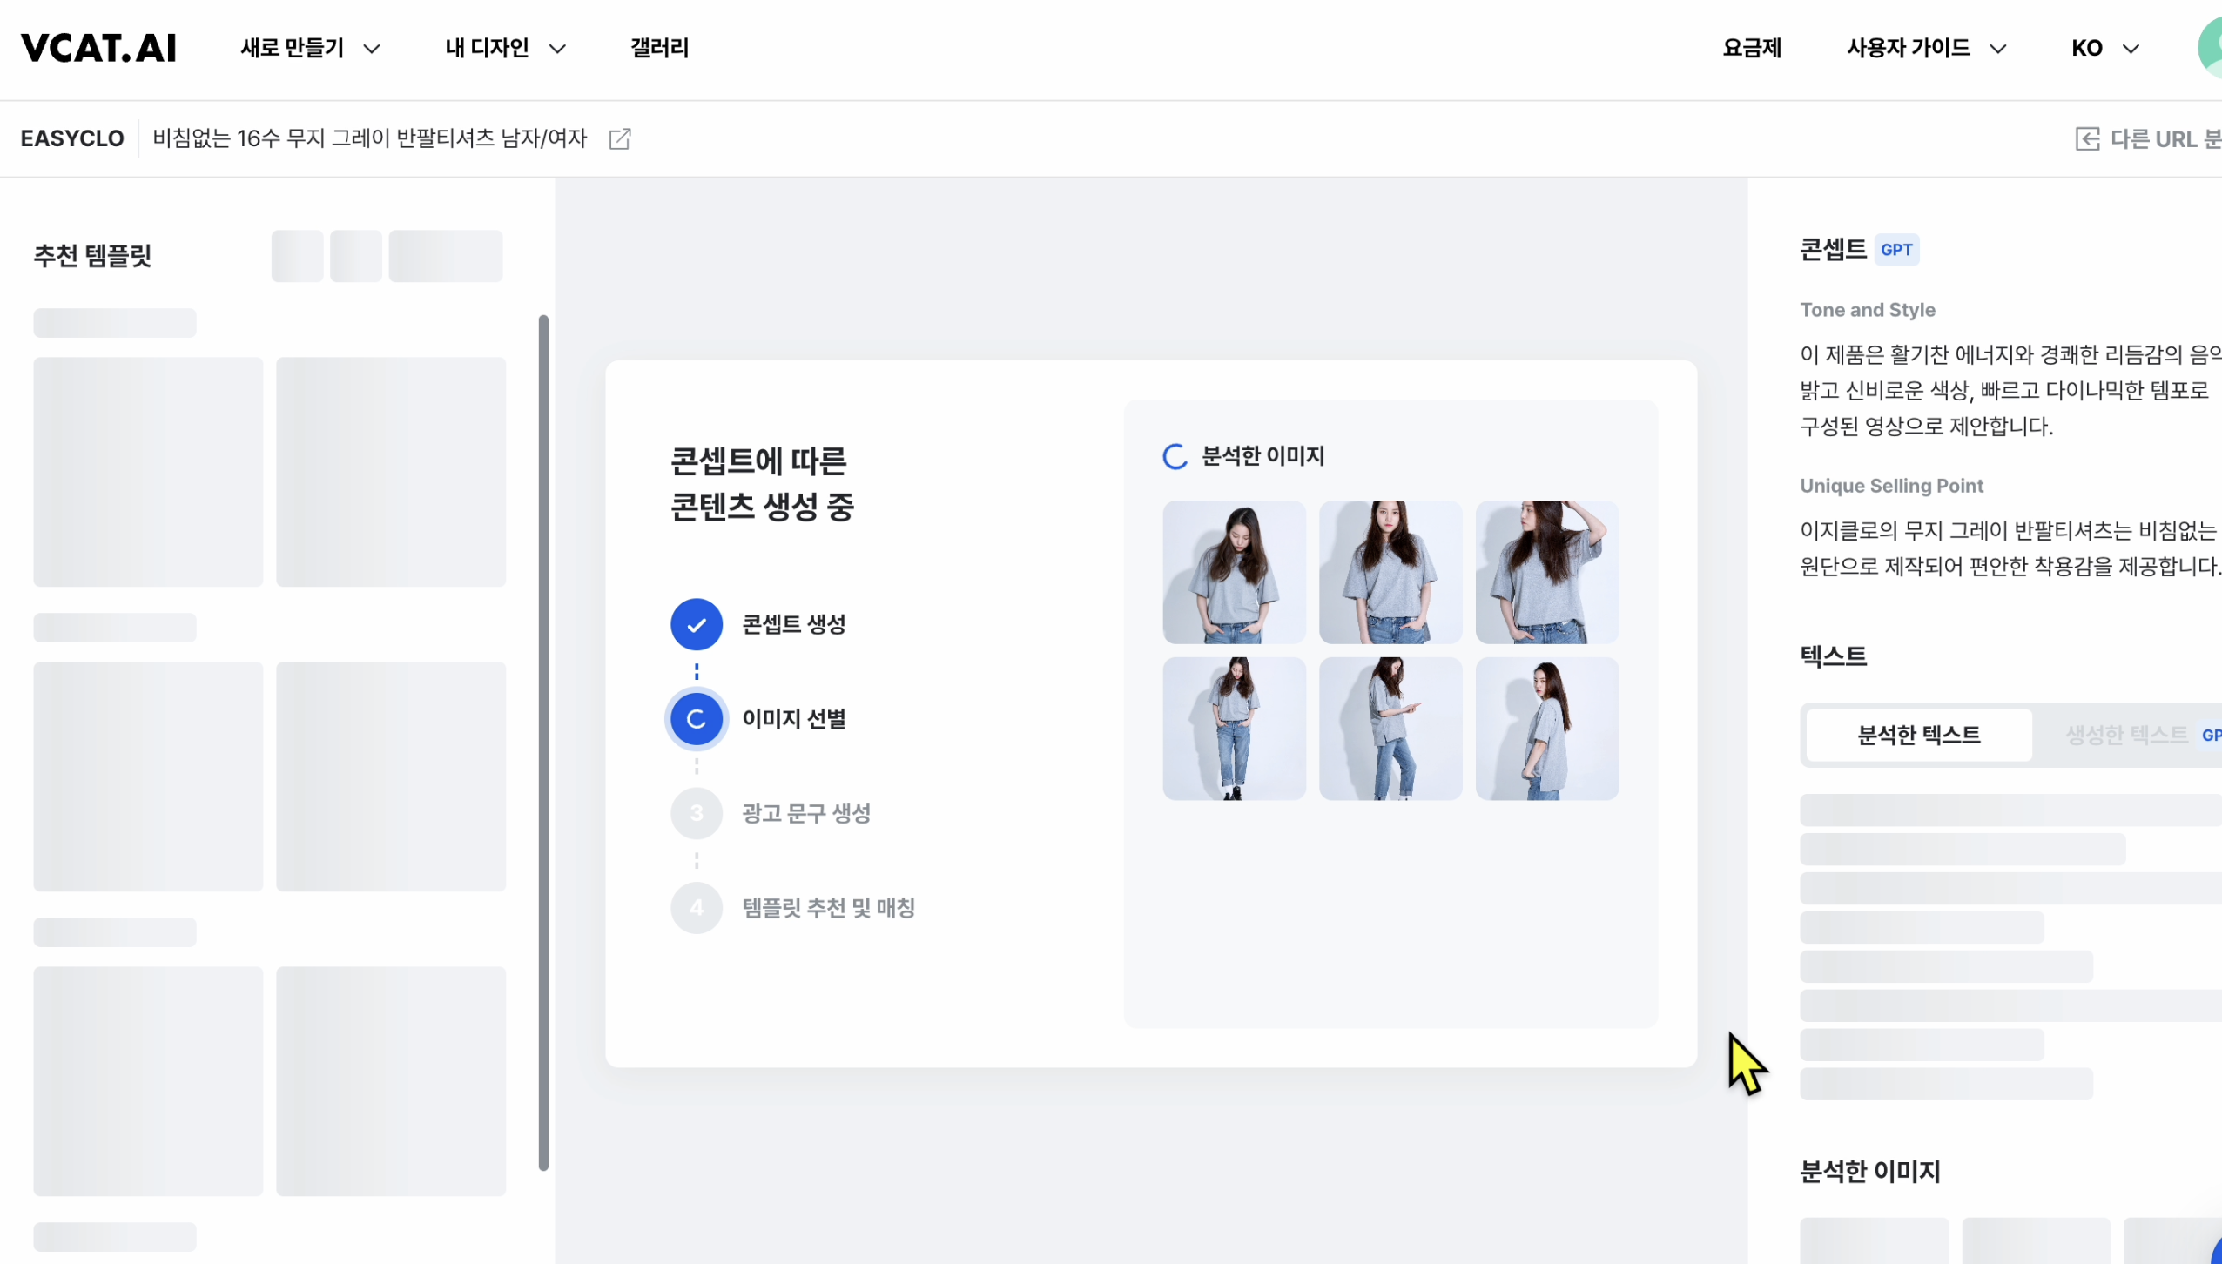The height and width of the screenshot is (1264, 2222).
Task: Click the 광고 문구 생성 step label
Action: click(806, 813)
